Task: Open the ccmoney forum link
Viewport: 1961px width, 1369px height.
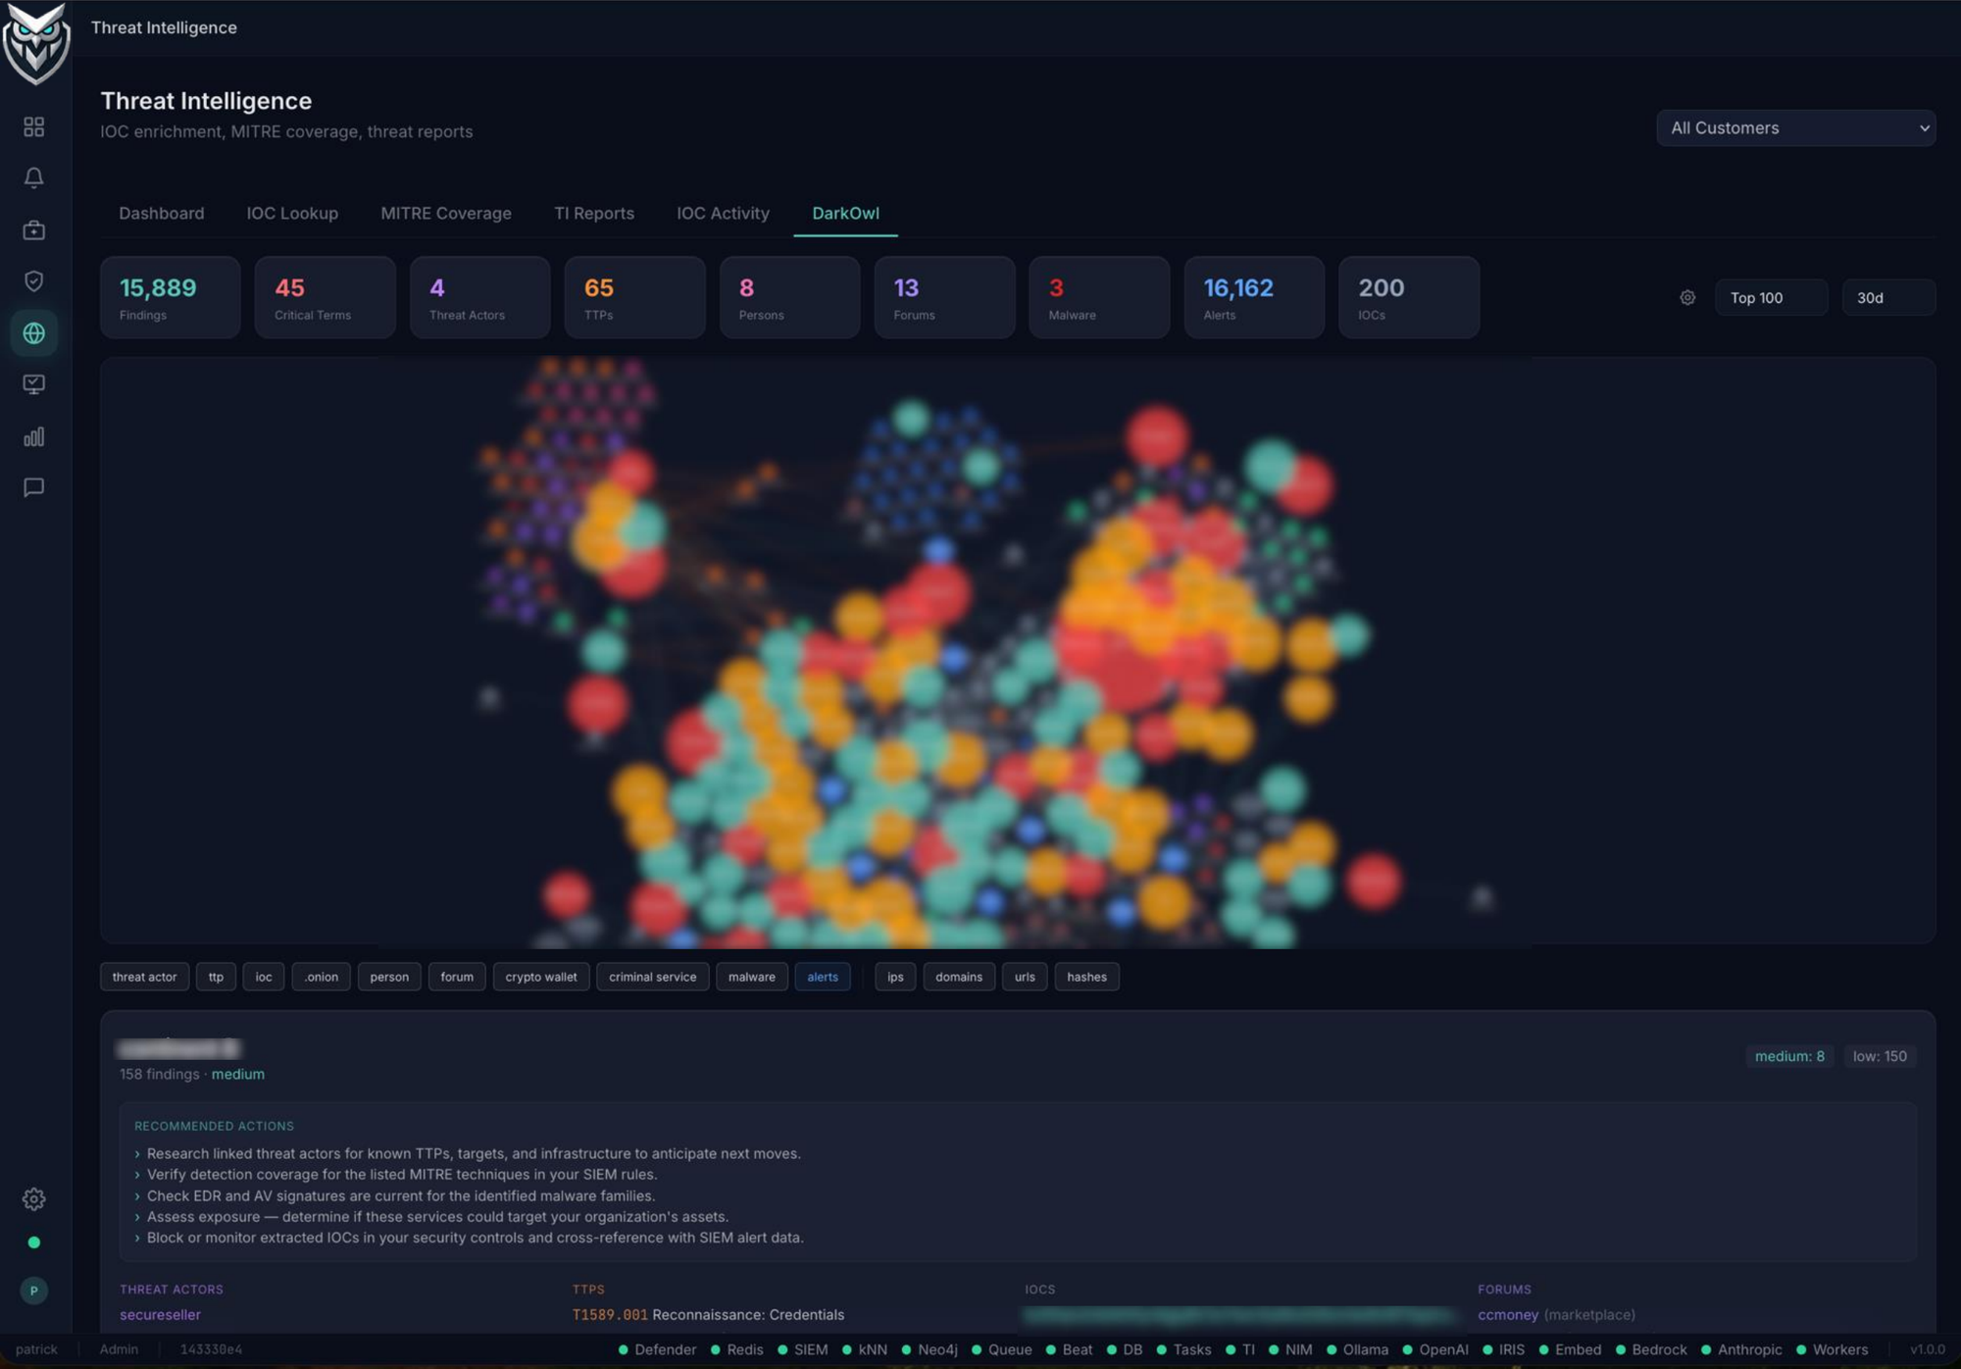Action: point(1508,1315)
